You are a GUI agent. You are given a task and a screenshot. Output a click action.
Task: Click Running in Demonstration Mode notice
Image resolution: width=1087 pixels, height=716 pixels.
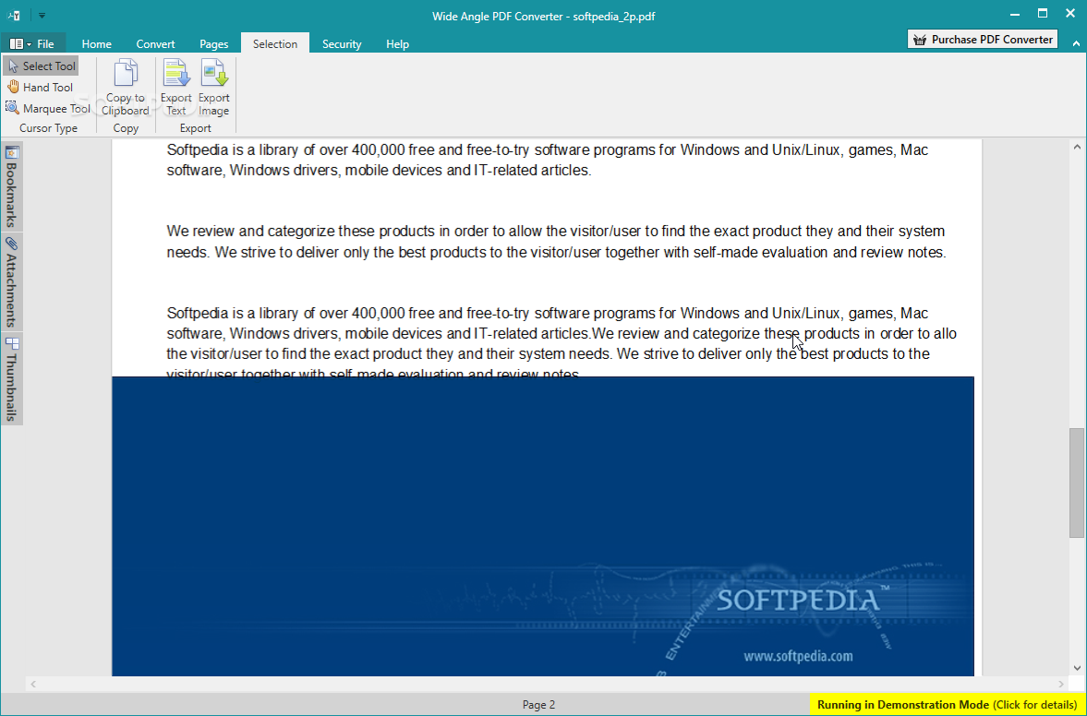[x=947, y=705]
